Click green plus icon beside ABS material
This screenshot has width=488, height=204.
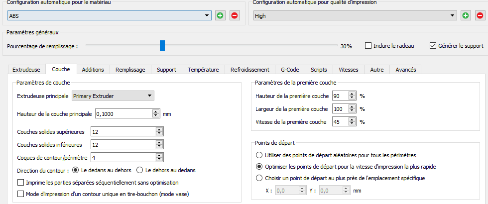point(221,16)
